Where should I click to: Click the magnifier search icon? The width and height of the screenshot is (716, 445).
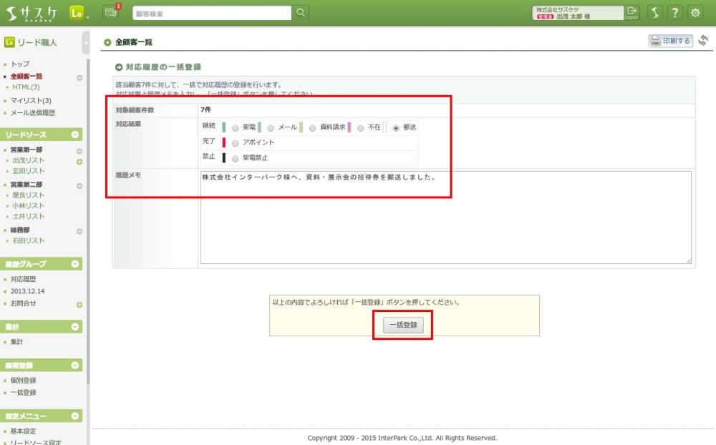tap(301, 12)
